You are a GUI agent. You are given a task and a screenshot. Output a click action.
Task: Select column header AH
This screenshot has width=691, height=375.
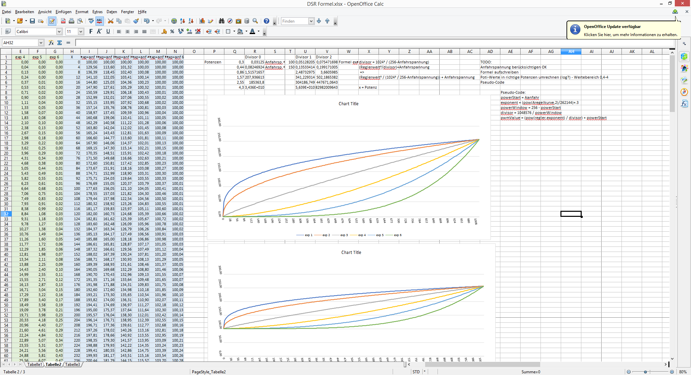tap(571, 51)
